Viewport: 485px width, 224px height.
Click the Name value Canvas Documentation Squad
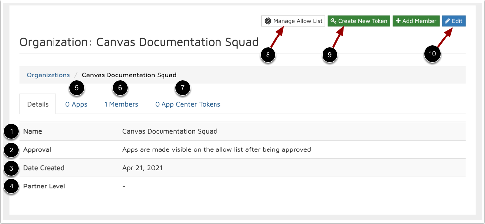tap(169, 131)
